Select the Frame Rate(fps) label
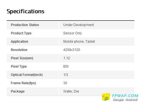Screen dimensions: 144x105 pos(23,83)
